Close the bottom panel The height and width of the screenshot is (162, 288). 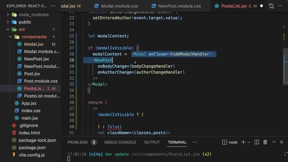(x=281, y=142)
